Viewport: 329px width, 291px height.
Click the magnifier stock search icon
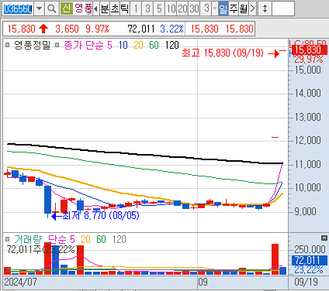(51, 9)
